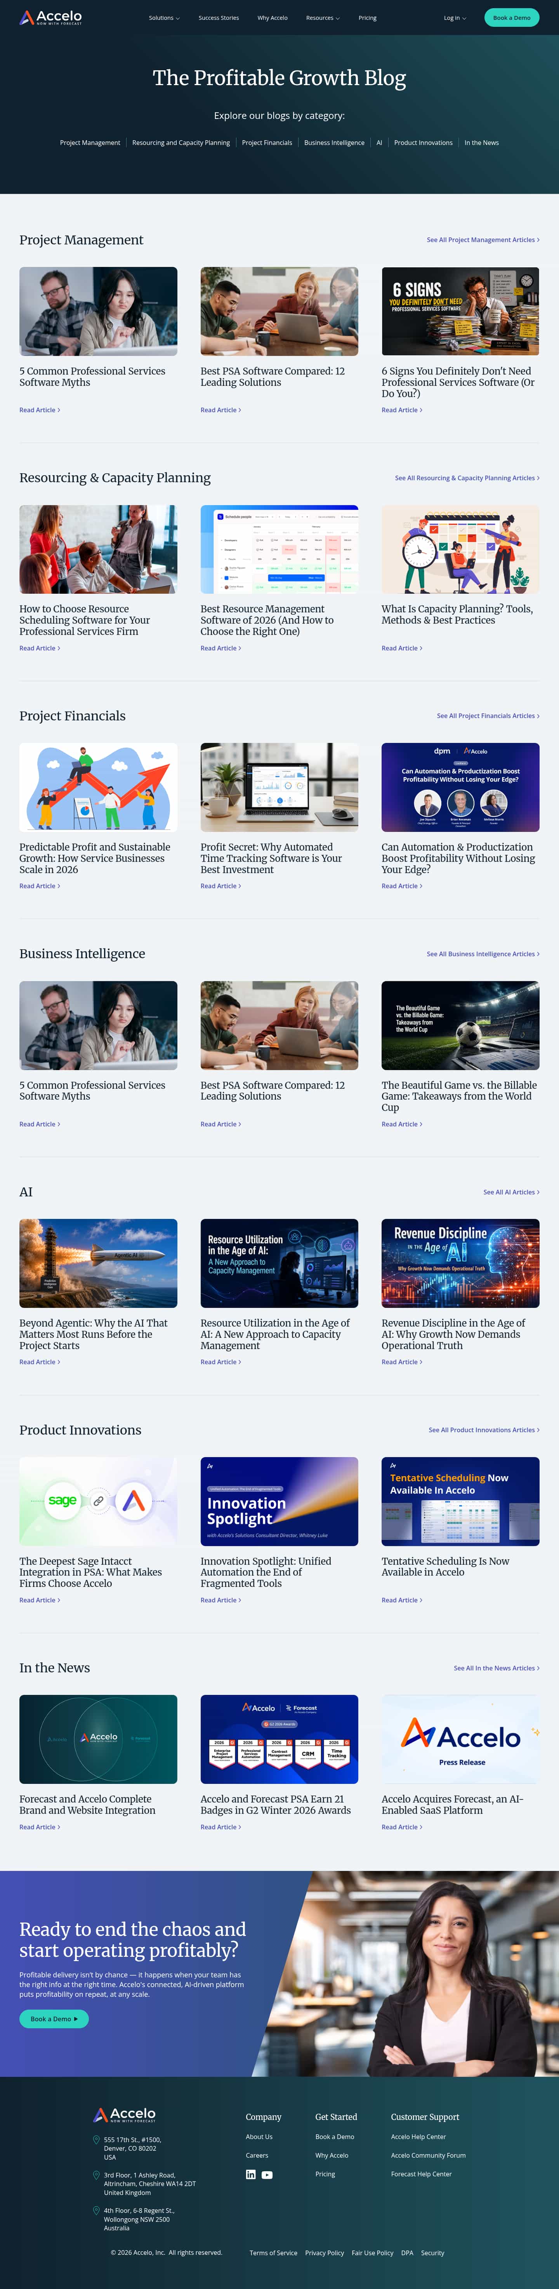Open the Tentative Scheduling thumbnail image

pos(460,1501)
